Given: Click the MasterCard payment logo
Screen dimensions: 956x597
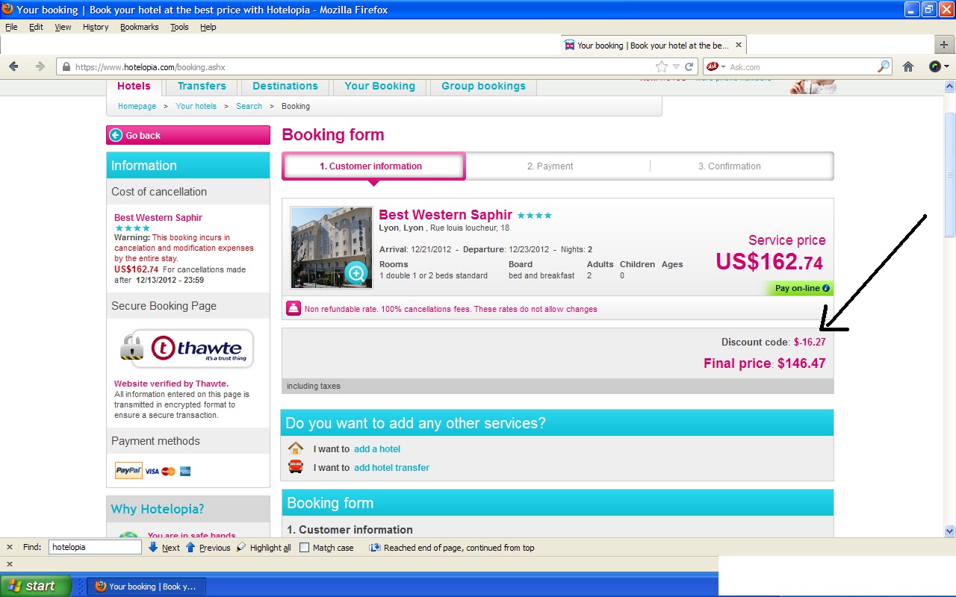Looking at the screenshot, I should pyautogui.click(x=169, y=472).
